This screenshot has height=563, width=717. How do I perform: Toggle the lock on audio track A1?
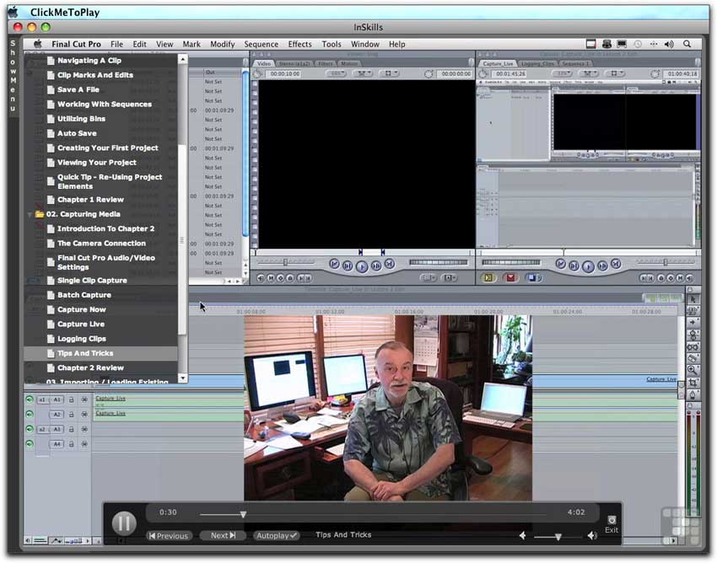point(72,399)
